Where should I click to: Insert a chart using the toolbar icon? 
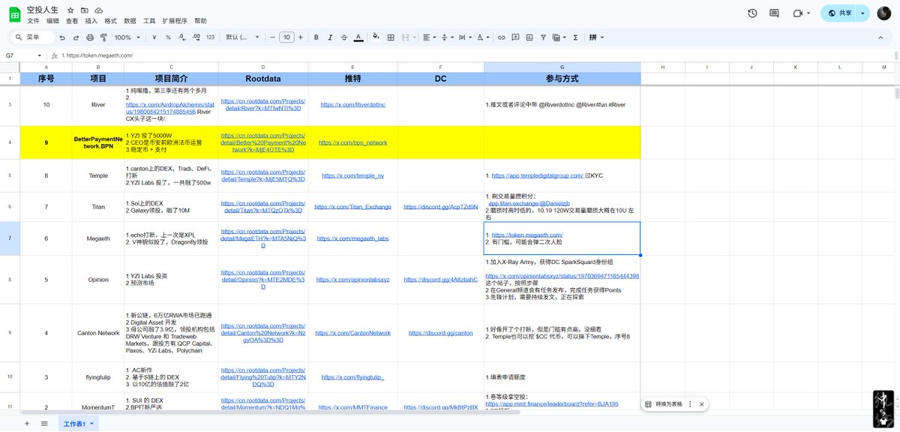pos(530,37)
